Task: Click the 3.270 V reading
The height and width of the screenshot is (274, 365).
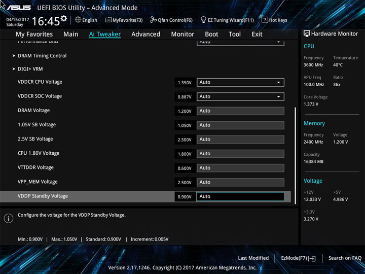Action: [x=311, y=219]
